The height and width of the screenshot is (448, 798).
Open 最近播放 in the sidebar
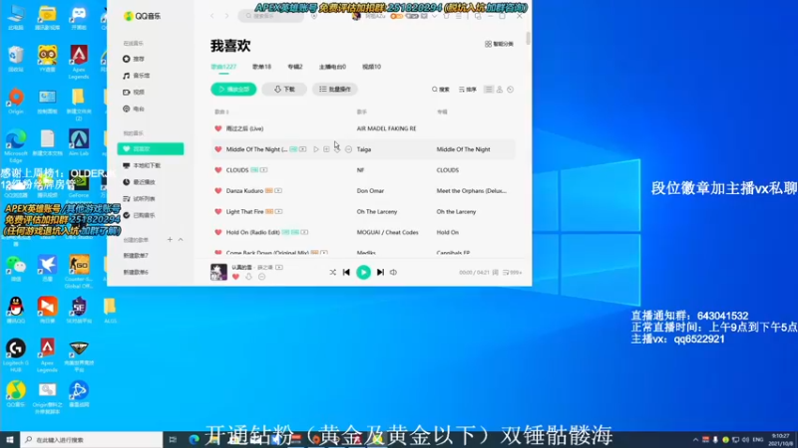139,182
